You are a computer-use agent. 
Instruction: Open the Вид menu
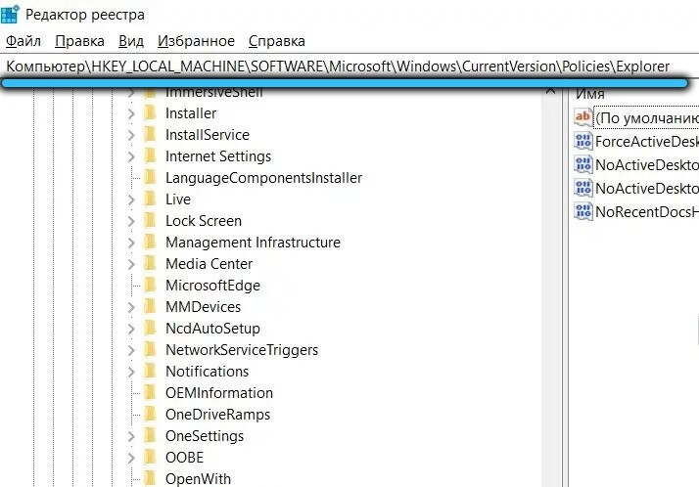pos(131,41)
